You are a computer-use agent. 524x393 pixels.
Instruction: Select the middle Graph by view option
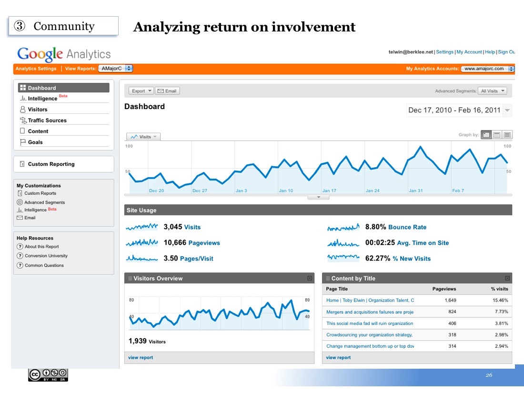497,135
